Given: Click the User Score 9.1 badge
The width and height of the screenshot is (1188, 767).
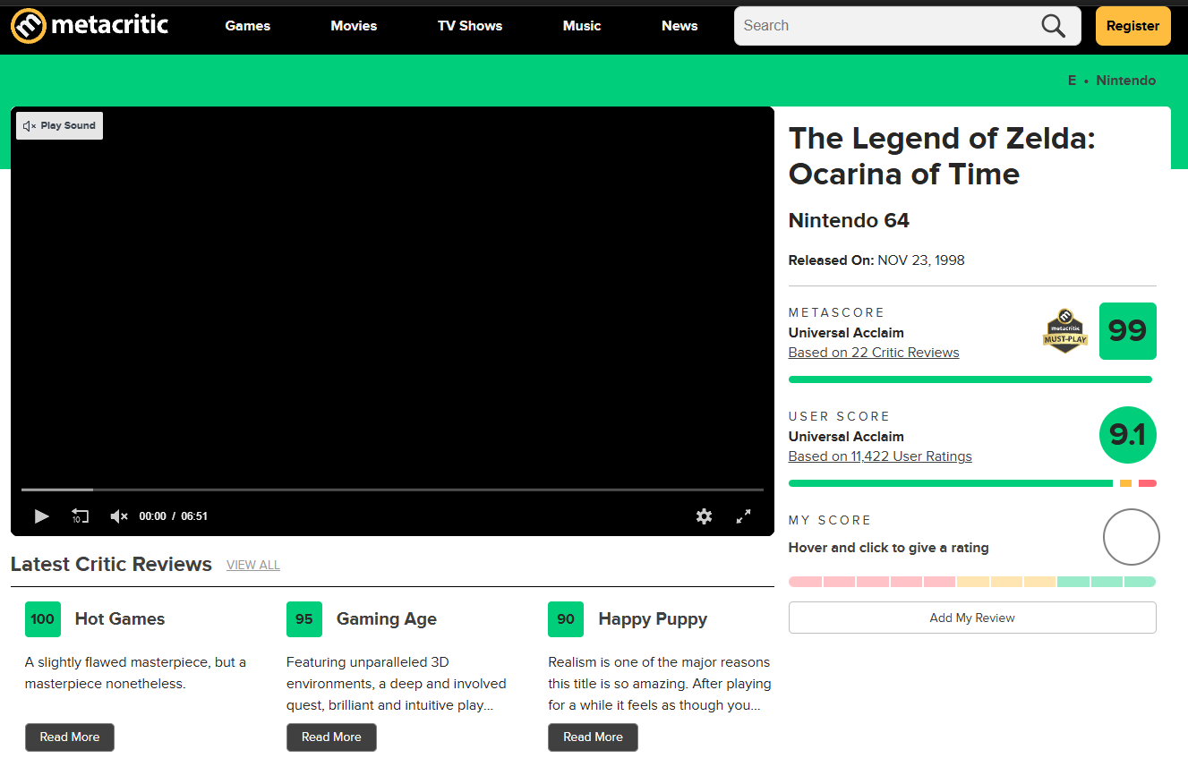Looking at the screenshot, I should (x=1128, y=435).
